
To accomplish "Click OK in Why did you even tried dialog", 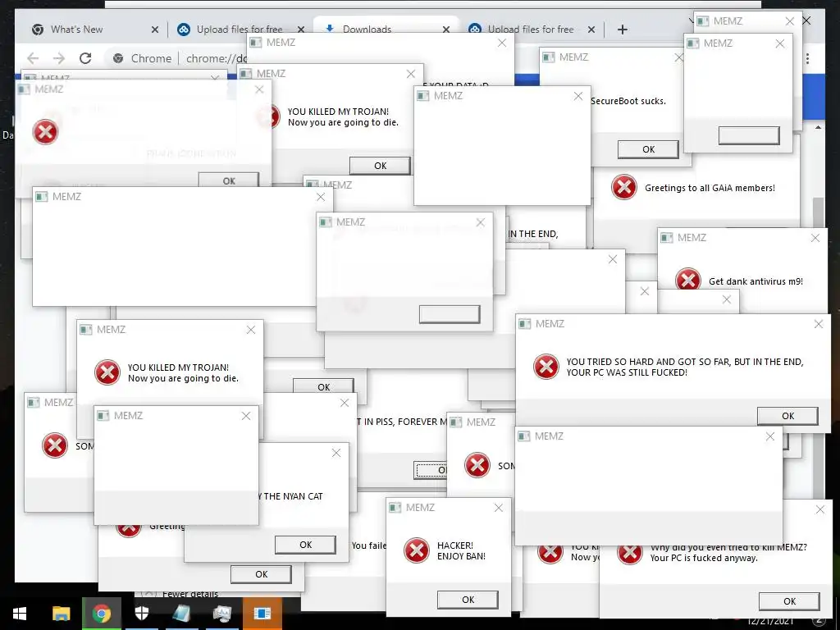I will tap(789, 601).
